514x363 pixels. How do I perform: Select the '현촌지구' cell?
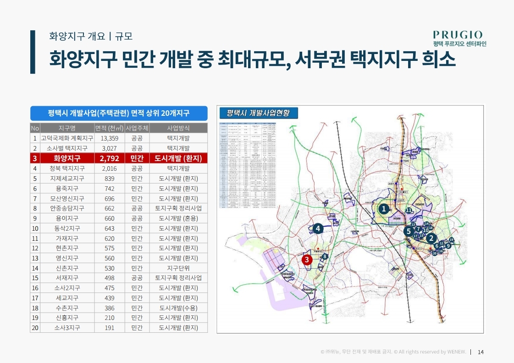coord(67,248)
